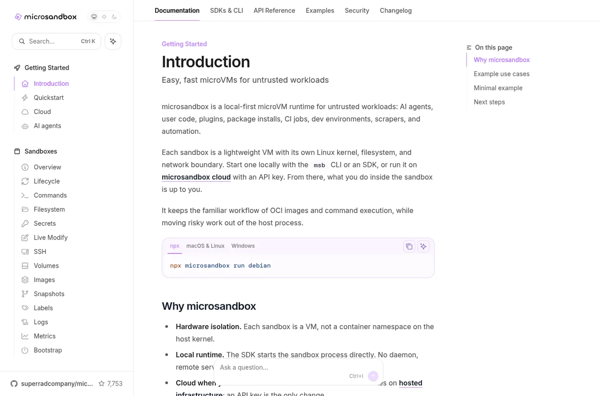
Task: Click the microsandbox logo
Action: (45, 17)
